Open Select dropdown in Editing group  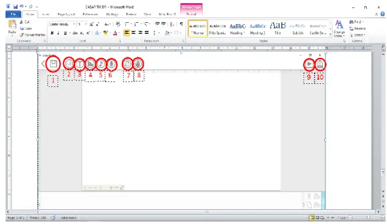(x=357, y=35)
